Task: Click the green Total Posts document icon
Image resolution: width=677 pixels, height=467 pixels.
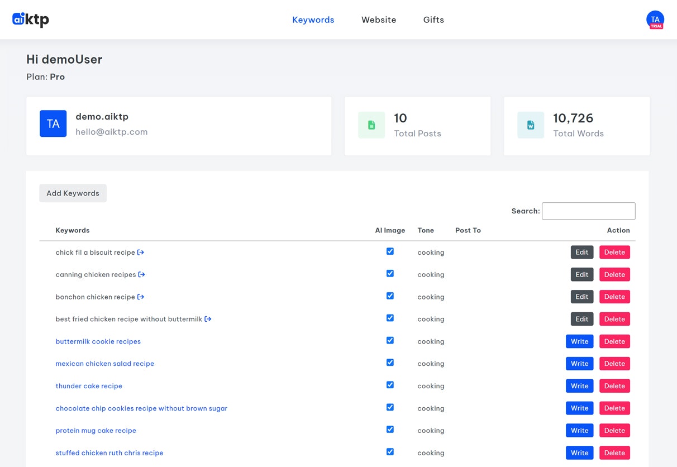Action: click(371, 125)
